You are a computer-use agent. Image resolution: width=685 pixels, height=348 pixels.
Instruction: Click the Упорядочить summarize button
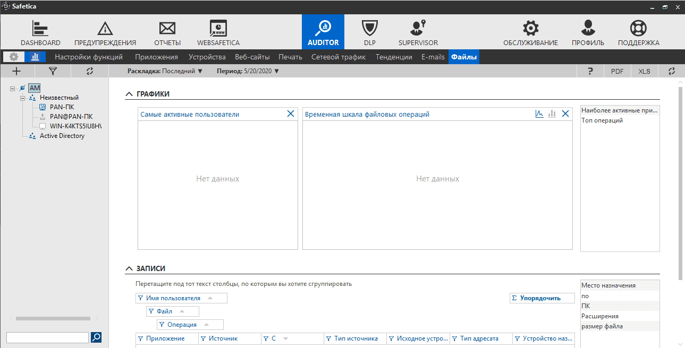543,298
